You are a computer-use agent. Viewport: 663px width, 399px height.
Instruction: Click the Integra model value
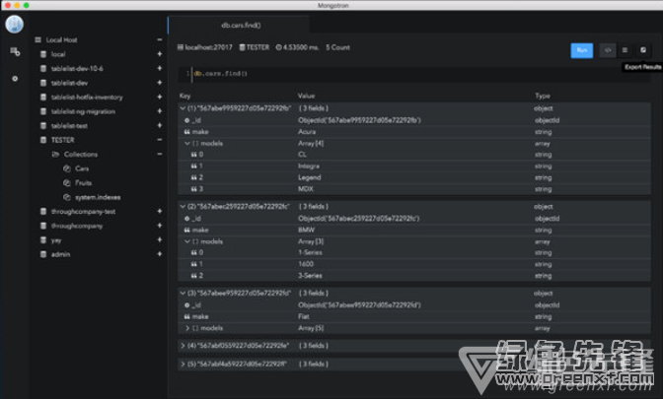309,166
